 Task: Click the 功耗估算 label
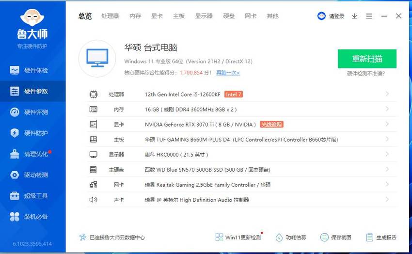point(296,238)
